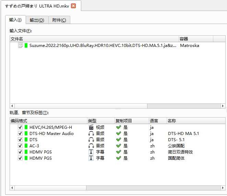Toggle the AC-3 audio track checkbox
This screenshot has width=227, height=196.
coord(20,146)
